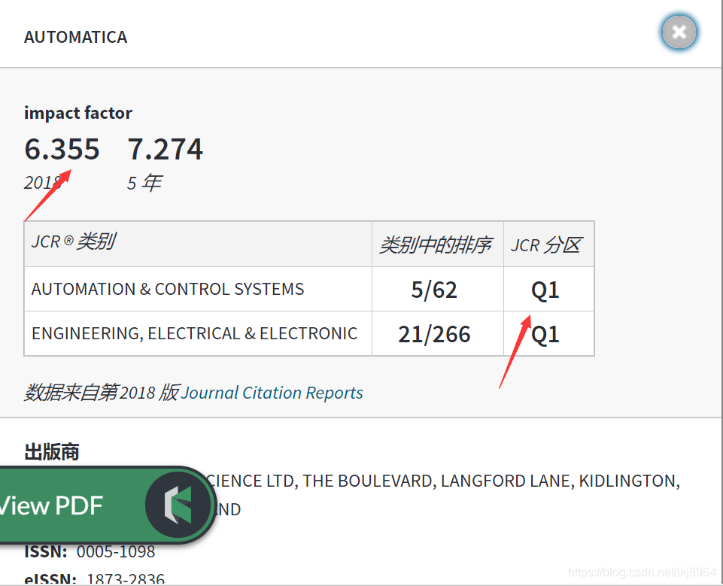This screenshot has width=723, height=586.
Task: Click the 5/62 rank cell
Action: point(438,289)
